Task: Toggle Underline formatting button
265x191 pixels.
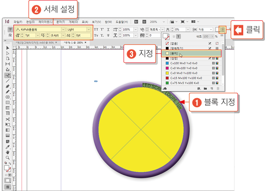Action: point(108,30)
